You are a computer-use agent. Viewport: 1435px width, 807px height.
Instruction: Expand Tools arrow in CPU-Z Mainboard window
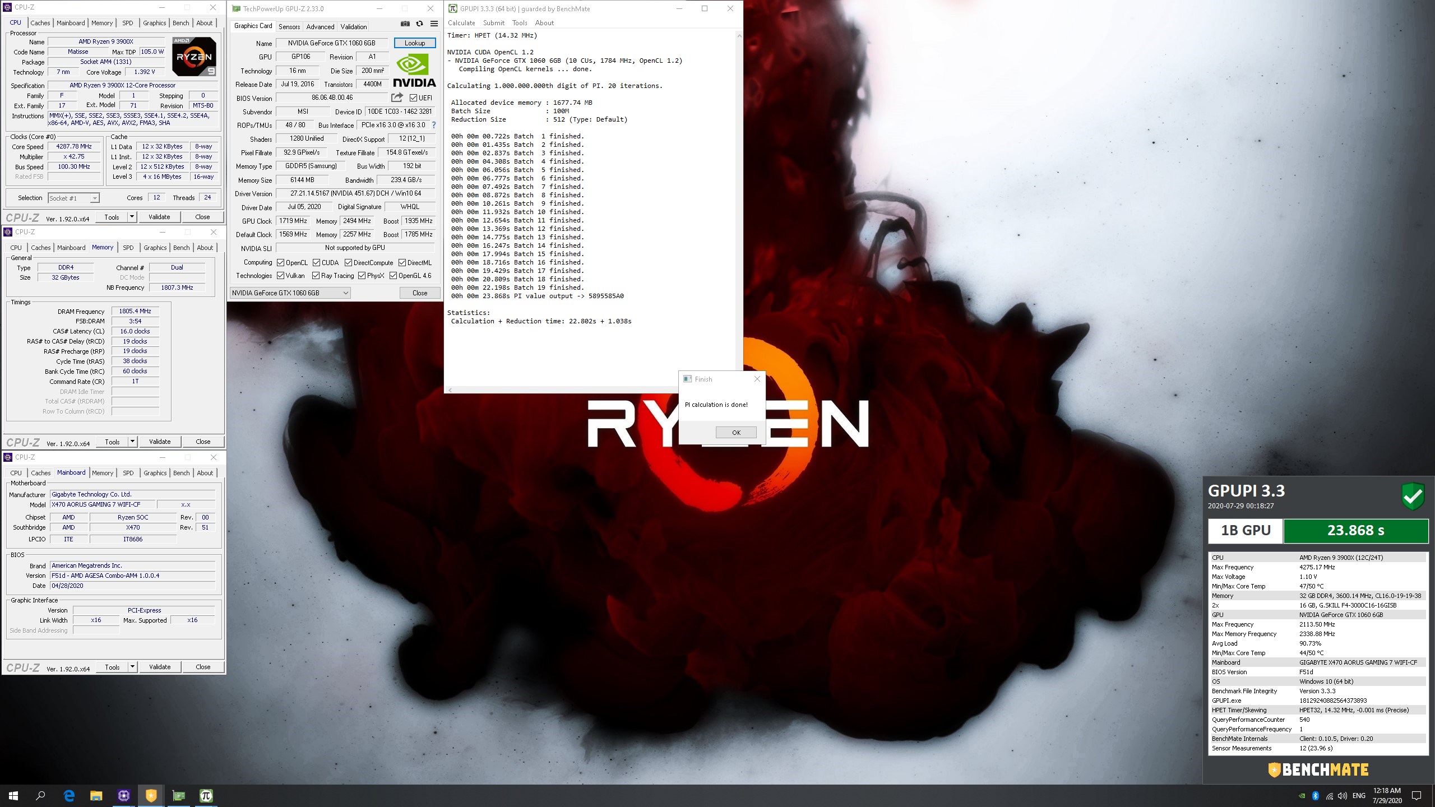tap(132, 667)
